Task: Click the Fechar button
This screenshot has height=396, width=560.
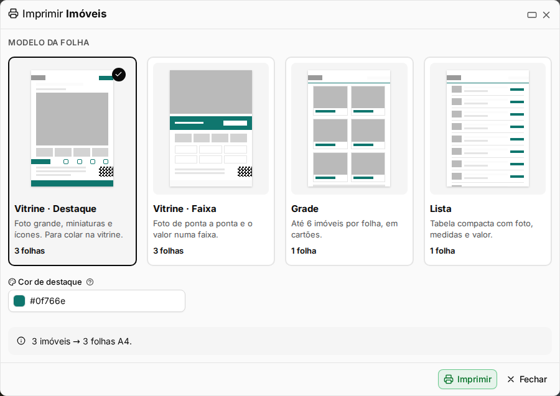Action: tap(527, 379)
